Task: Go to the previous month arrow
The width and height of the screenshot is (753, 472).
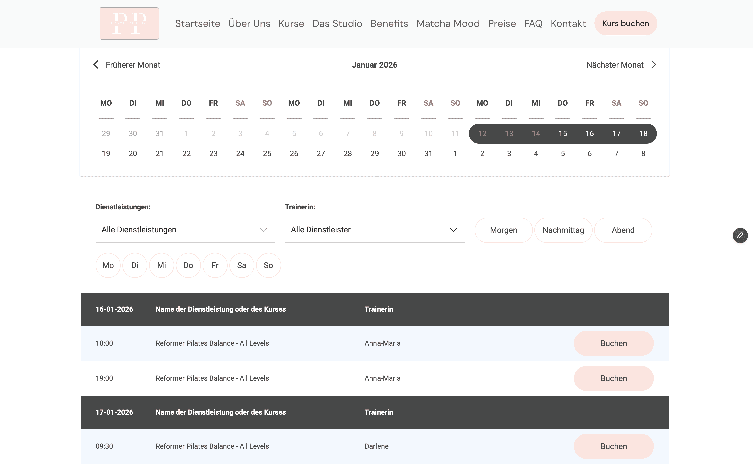Action: [x=96, y=65]
